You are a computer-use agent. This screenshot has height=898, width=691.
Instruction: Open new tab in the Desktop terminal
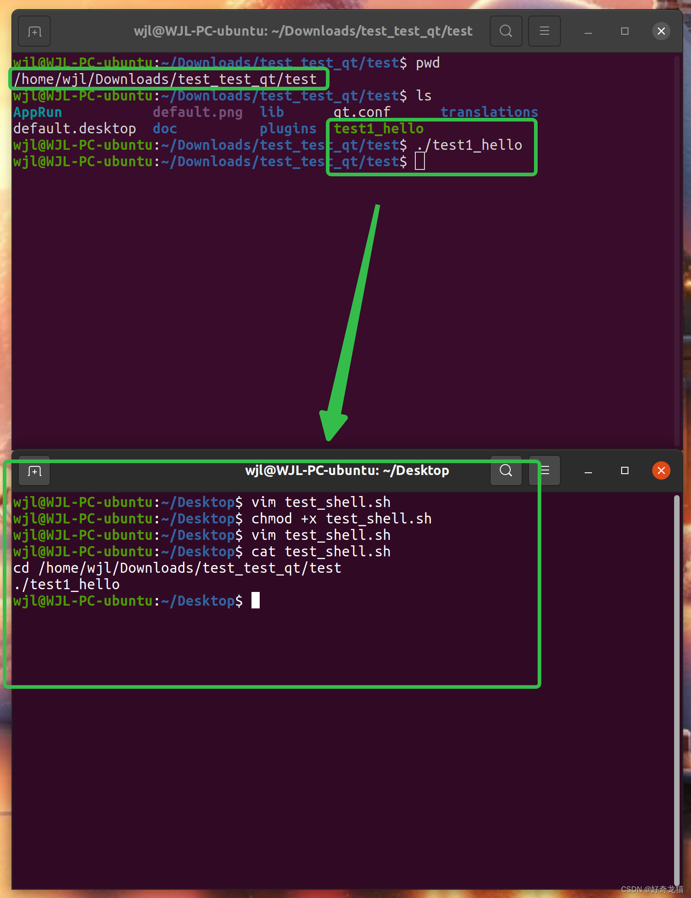pyautogui.click(x=34, y=471)
